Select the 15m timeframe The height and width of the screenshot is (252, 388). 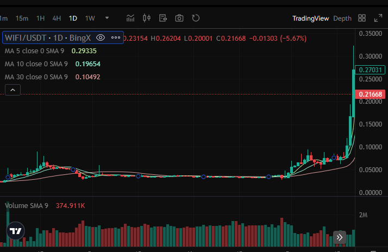coord(22,18)
